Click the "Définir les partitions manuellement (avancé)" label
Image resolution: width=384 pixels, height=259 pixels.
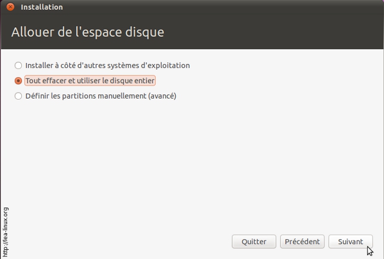[x=101, y=96]
